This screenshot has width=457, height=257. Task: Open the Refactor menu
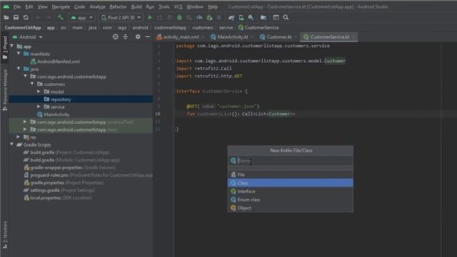[x=118, y=6]
